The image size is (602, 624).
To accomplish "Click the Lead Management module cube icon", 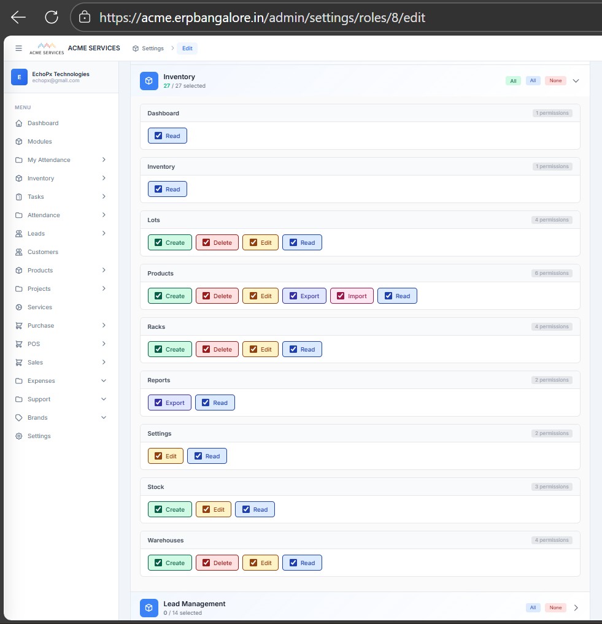I will coord(149,607).
